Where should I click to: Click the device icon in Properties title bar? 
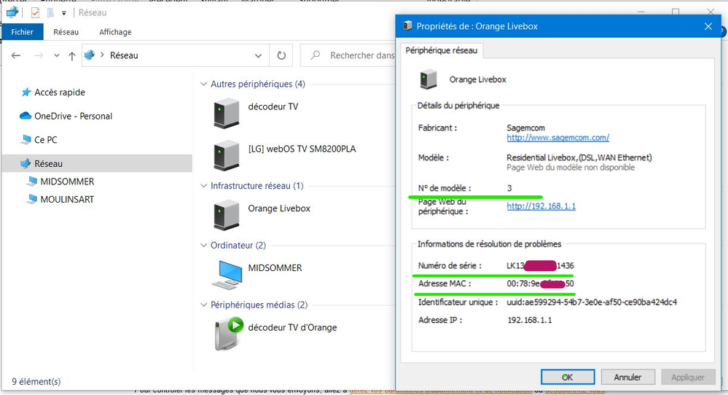(407, 26)
